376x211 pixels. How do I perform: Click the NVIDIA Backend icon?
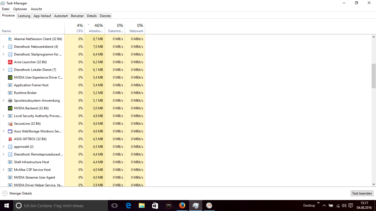tap(10, 108)
